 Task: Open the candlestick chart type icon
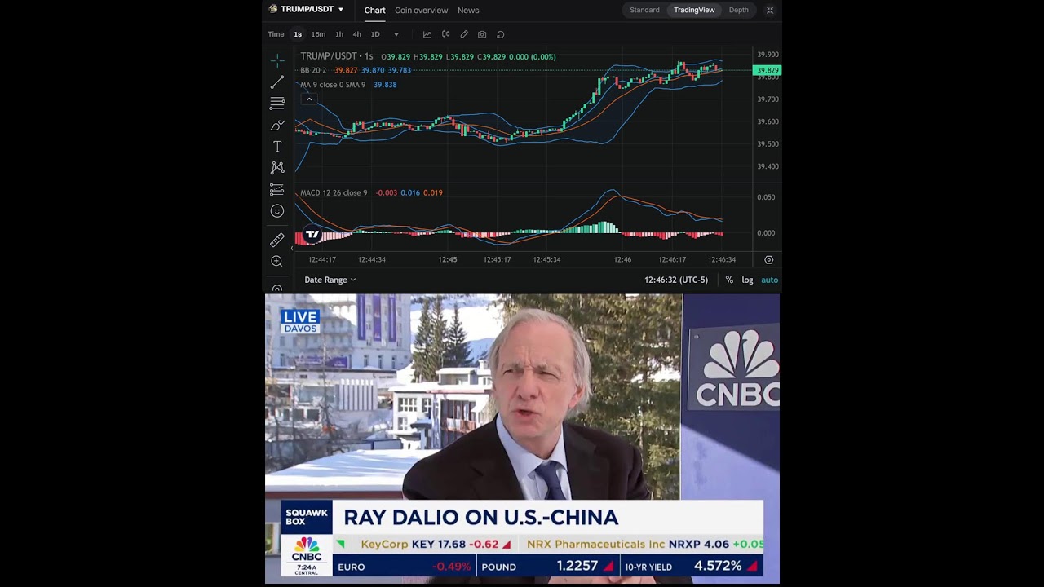tap(445, 34)
